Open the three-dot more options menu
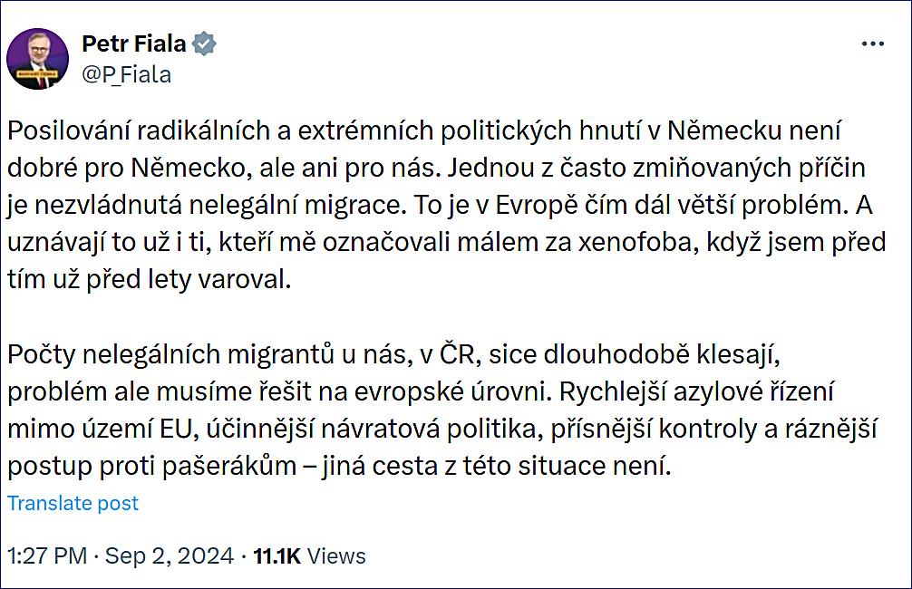The height and width of the screenshot is (589, 912). pos(872,44)
